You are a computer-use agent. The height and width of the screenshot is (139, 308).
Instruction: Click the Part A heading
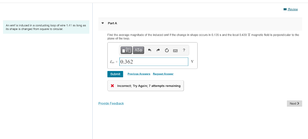112,23
